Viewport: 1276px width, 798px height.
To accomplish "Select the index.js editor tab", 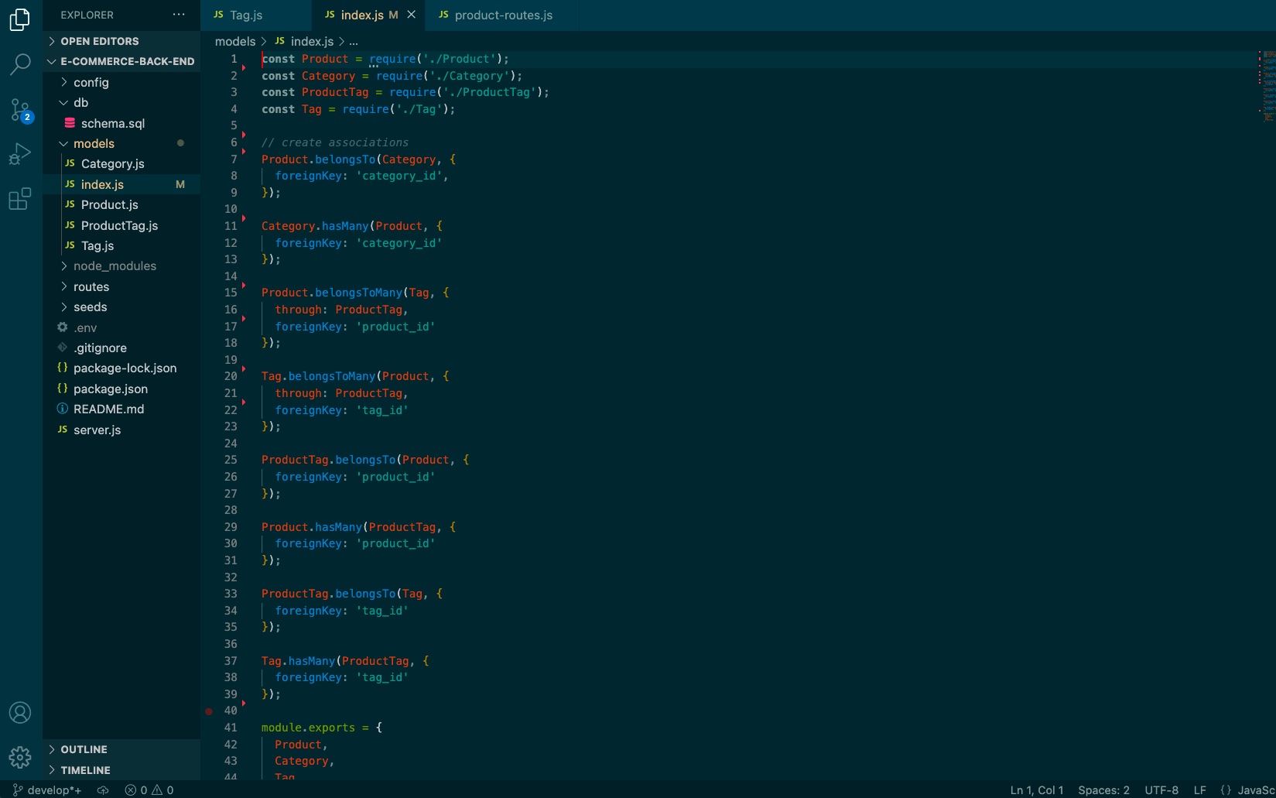I will coord(368,15).
